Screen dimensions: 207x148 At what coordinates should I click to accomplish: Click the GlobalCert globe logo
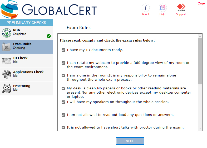9,9
